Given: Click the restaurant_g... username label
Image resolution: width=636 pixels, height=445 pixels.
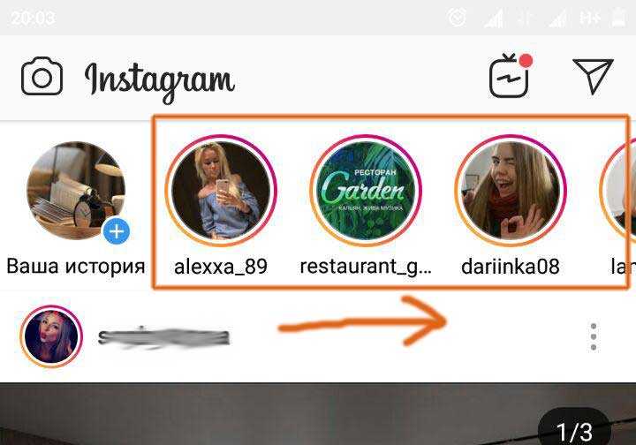Looking at the screenshot, I should pos(366,267).
